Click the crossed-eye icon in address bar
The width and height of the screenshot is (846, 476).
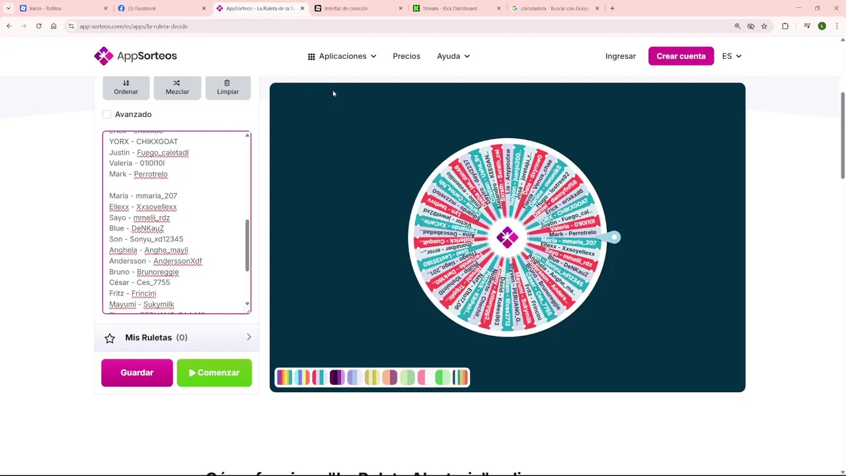point(751,26)
